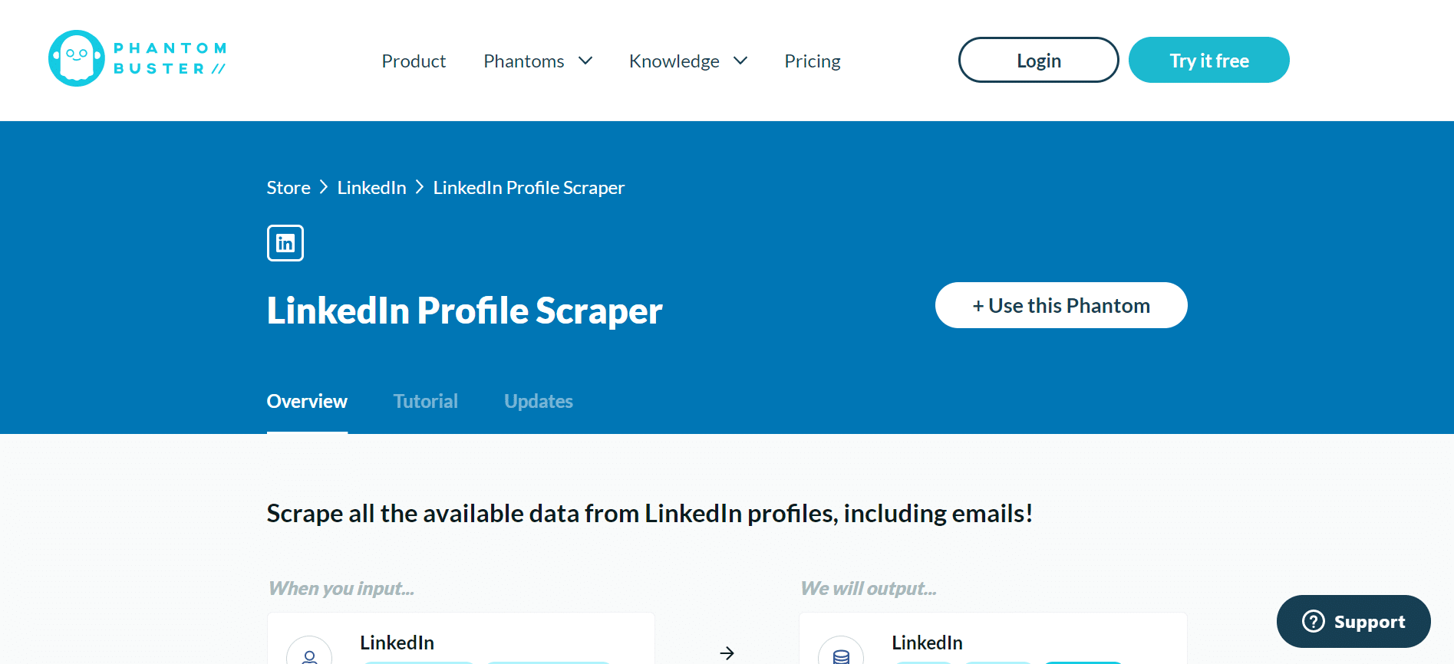Open the Pricing page
Screen dimensions: 1454x664
pyautogui.click(x=812, y=61)
